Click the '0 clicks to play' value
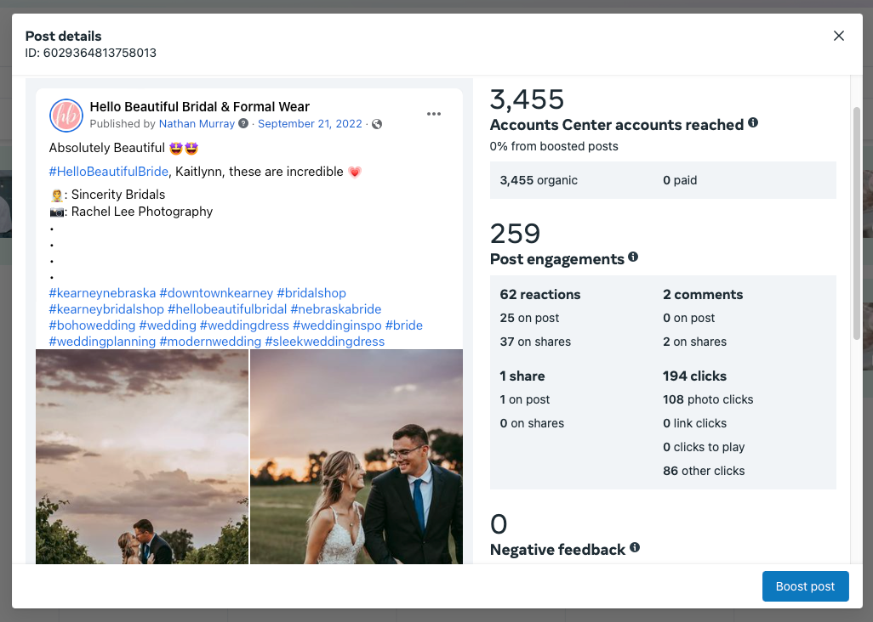The width and height of the screenshot is (873, 622). pyautogui.click(x=704, y=447)
